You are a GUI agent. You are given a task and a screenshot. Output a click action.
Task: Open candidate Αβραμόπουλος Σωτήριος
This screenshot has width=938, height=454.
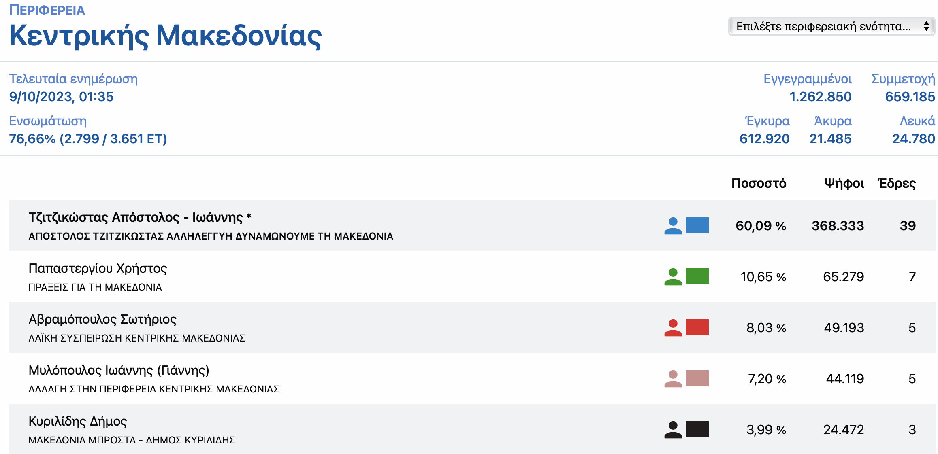coord(102,319)
